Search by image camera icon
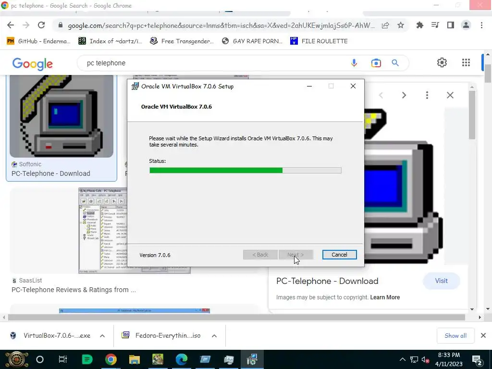The image size is (492, 369). tap(376, 63)
